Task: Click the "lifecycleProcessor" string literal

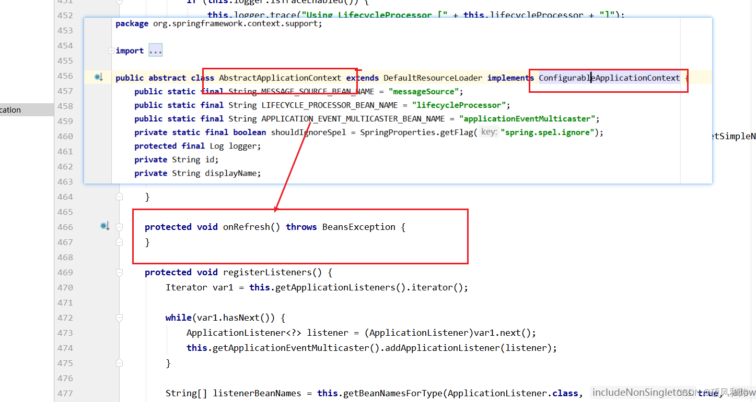Action: click(x=458, y=105)
